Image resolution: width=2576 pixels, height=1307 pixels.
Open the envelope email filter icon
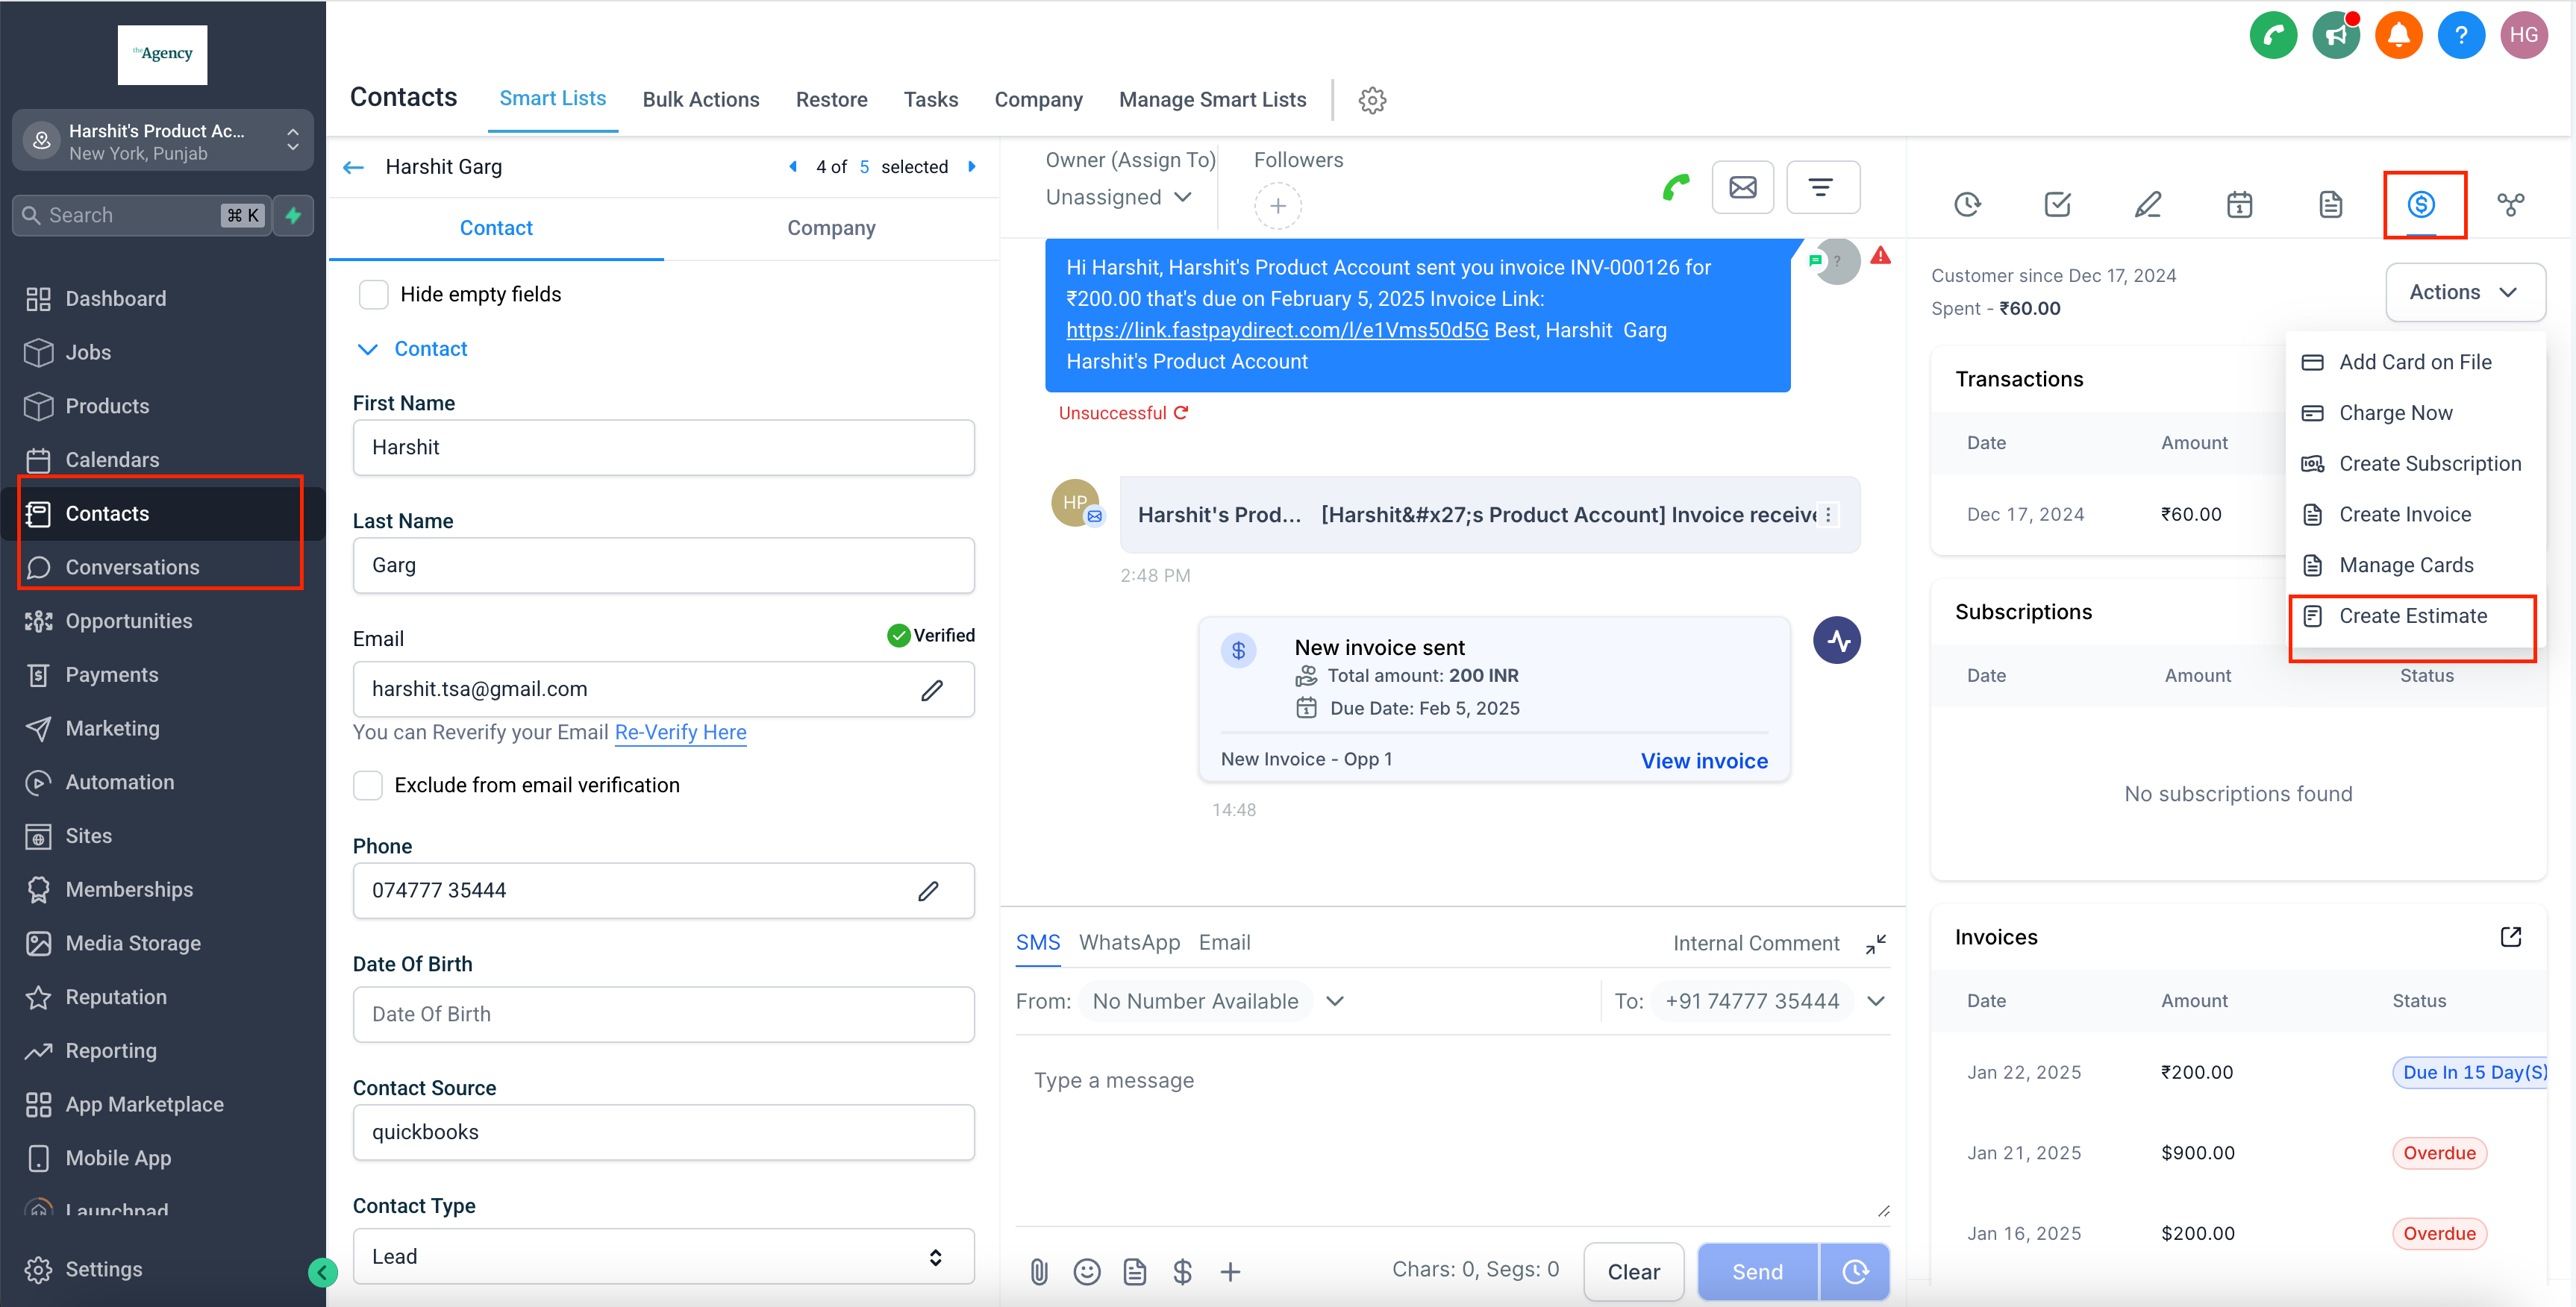(1742, 187)
